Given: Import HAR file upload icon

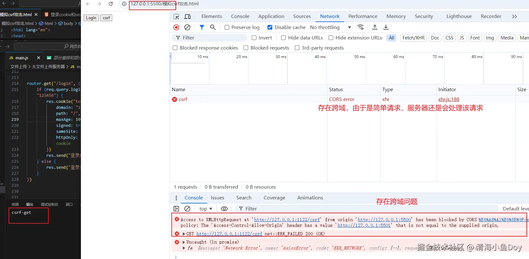Looking at the screenshot, I should coord(375,27).
